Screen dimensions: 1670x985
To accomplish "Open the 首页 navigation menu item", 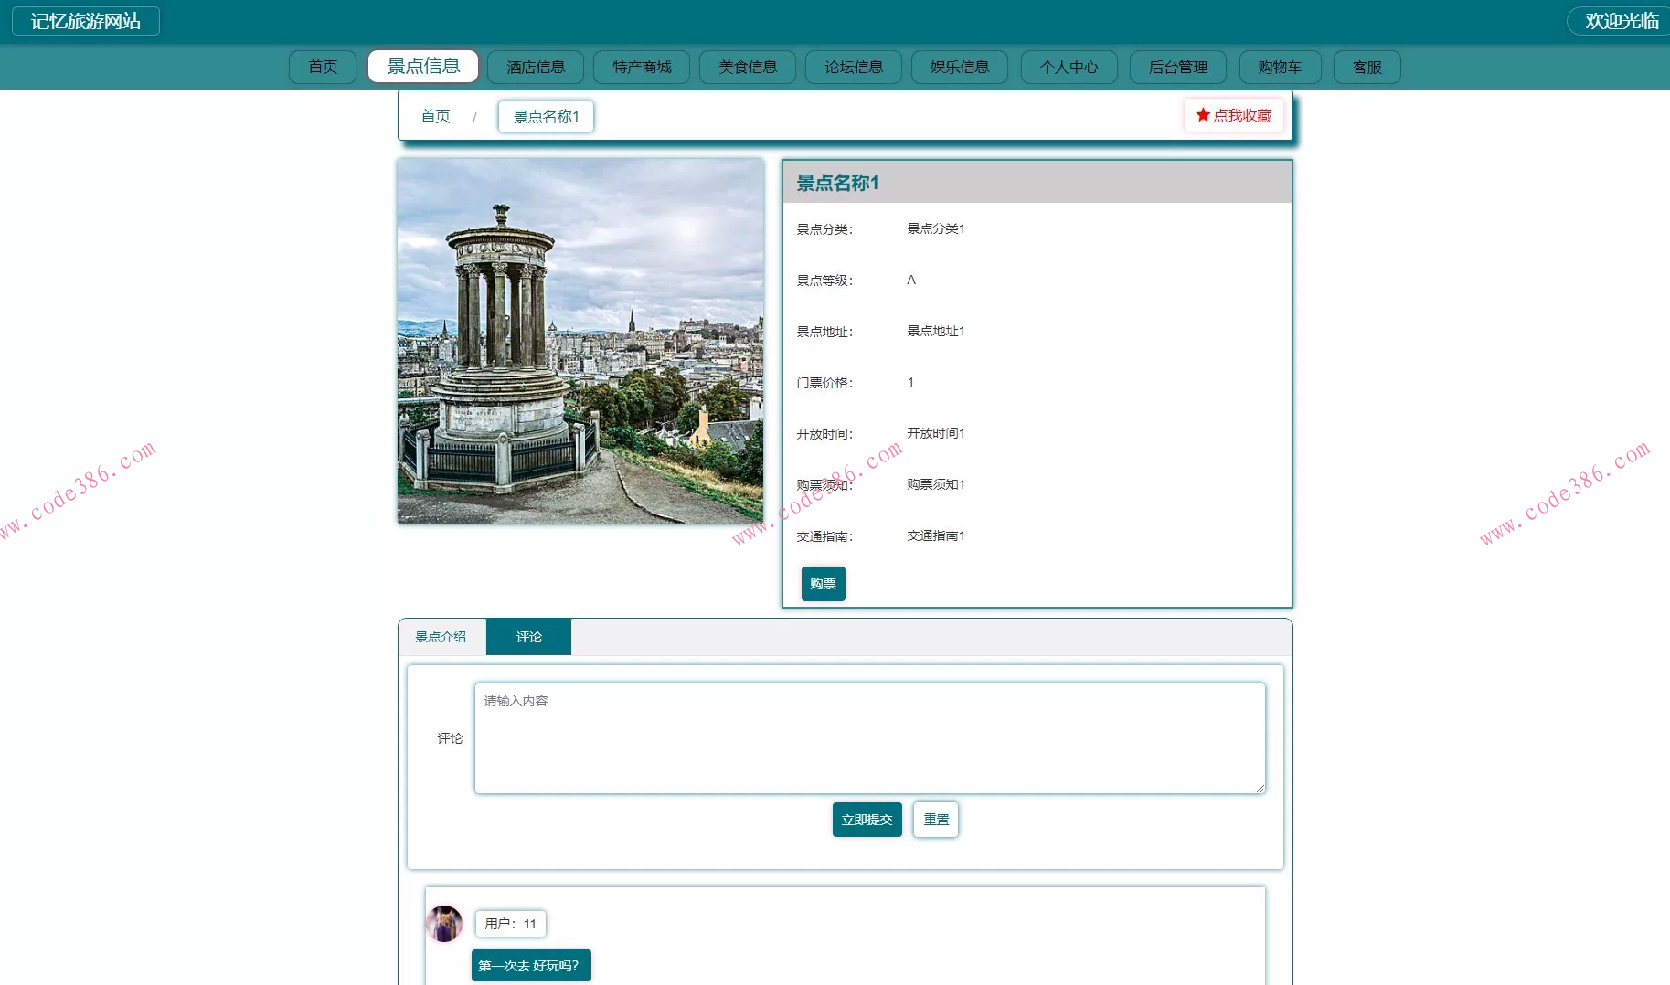I will tap(323, 67).
